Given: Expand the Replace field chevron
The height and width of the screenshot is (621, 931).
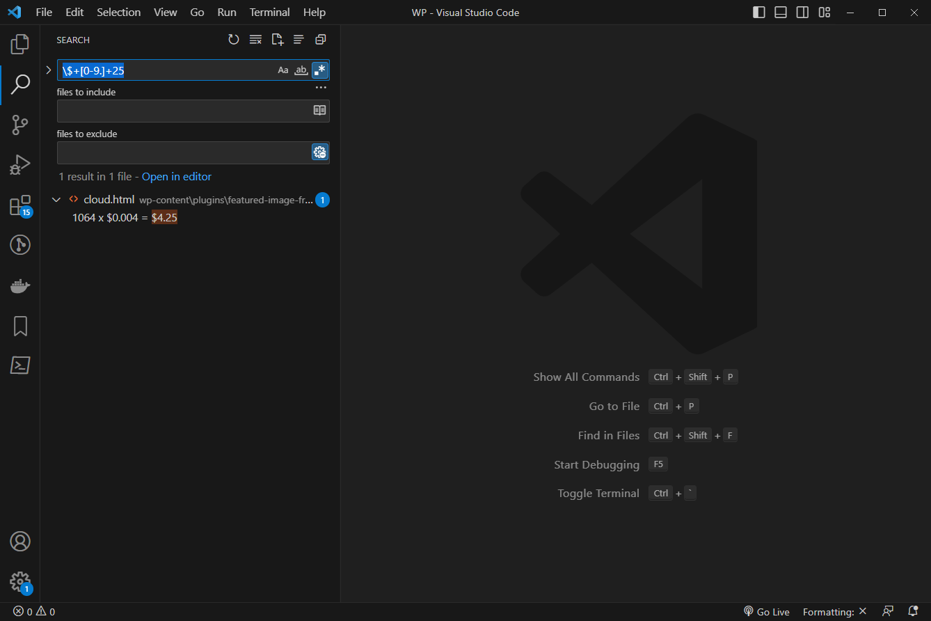Looking at the screenshot, I should (48, 70).
